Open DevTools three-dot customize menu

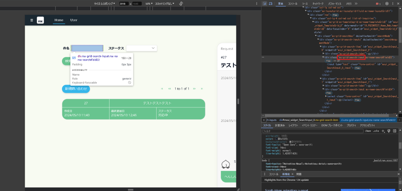point(393,4)
